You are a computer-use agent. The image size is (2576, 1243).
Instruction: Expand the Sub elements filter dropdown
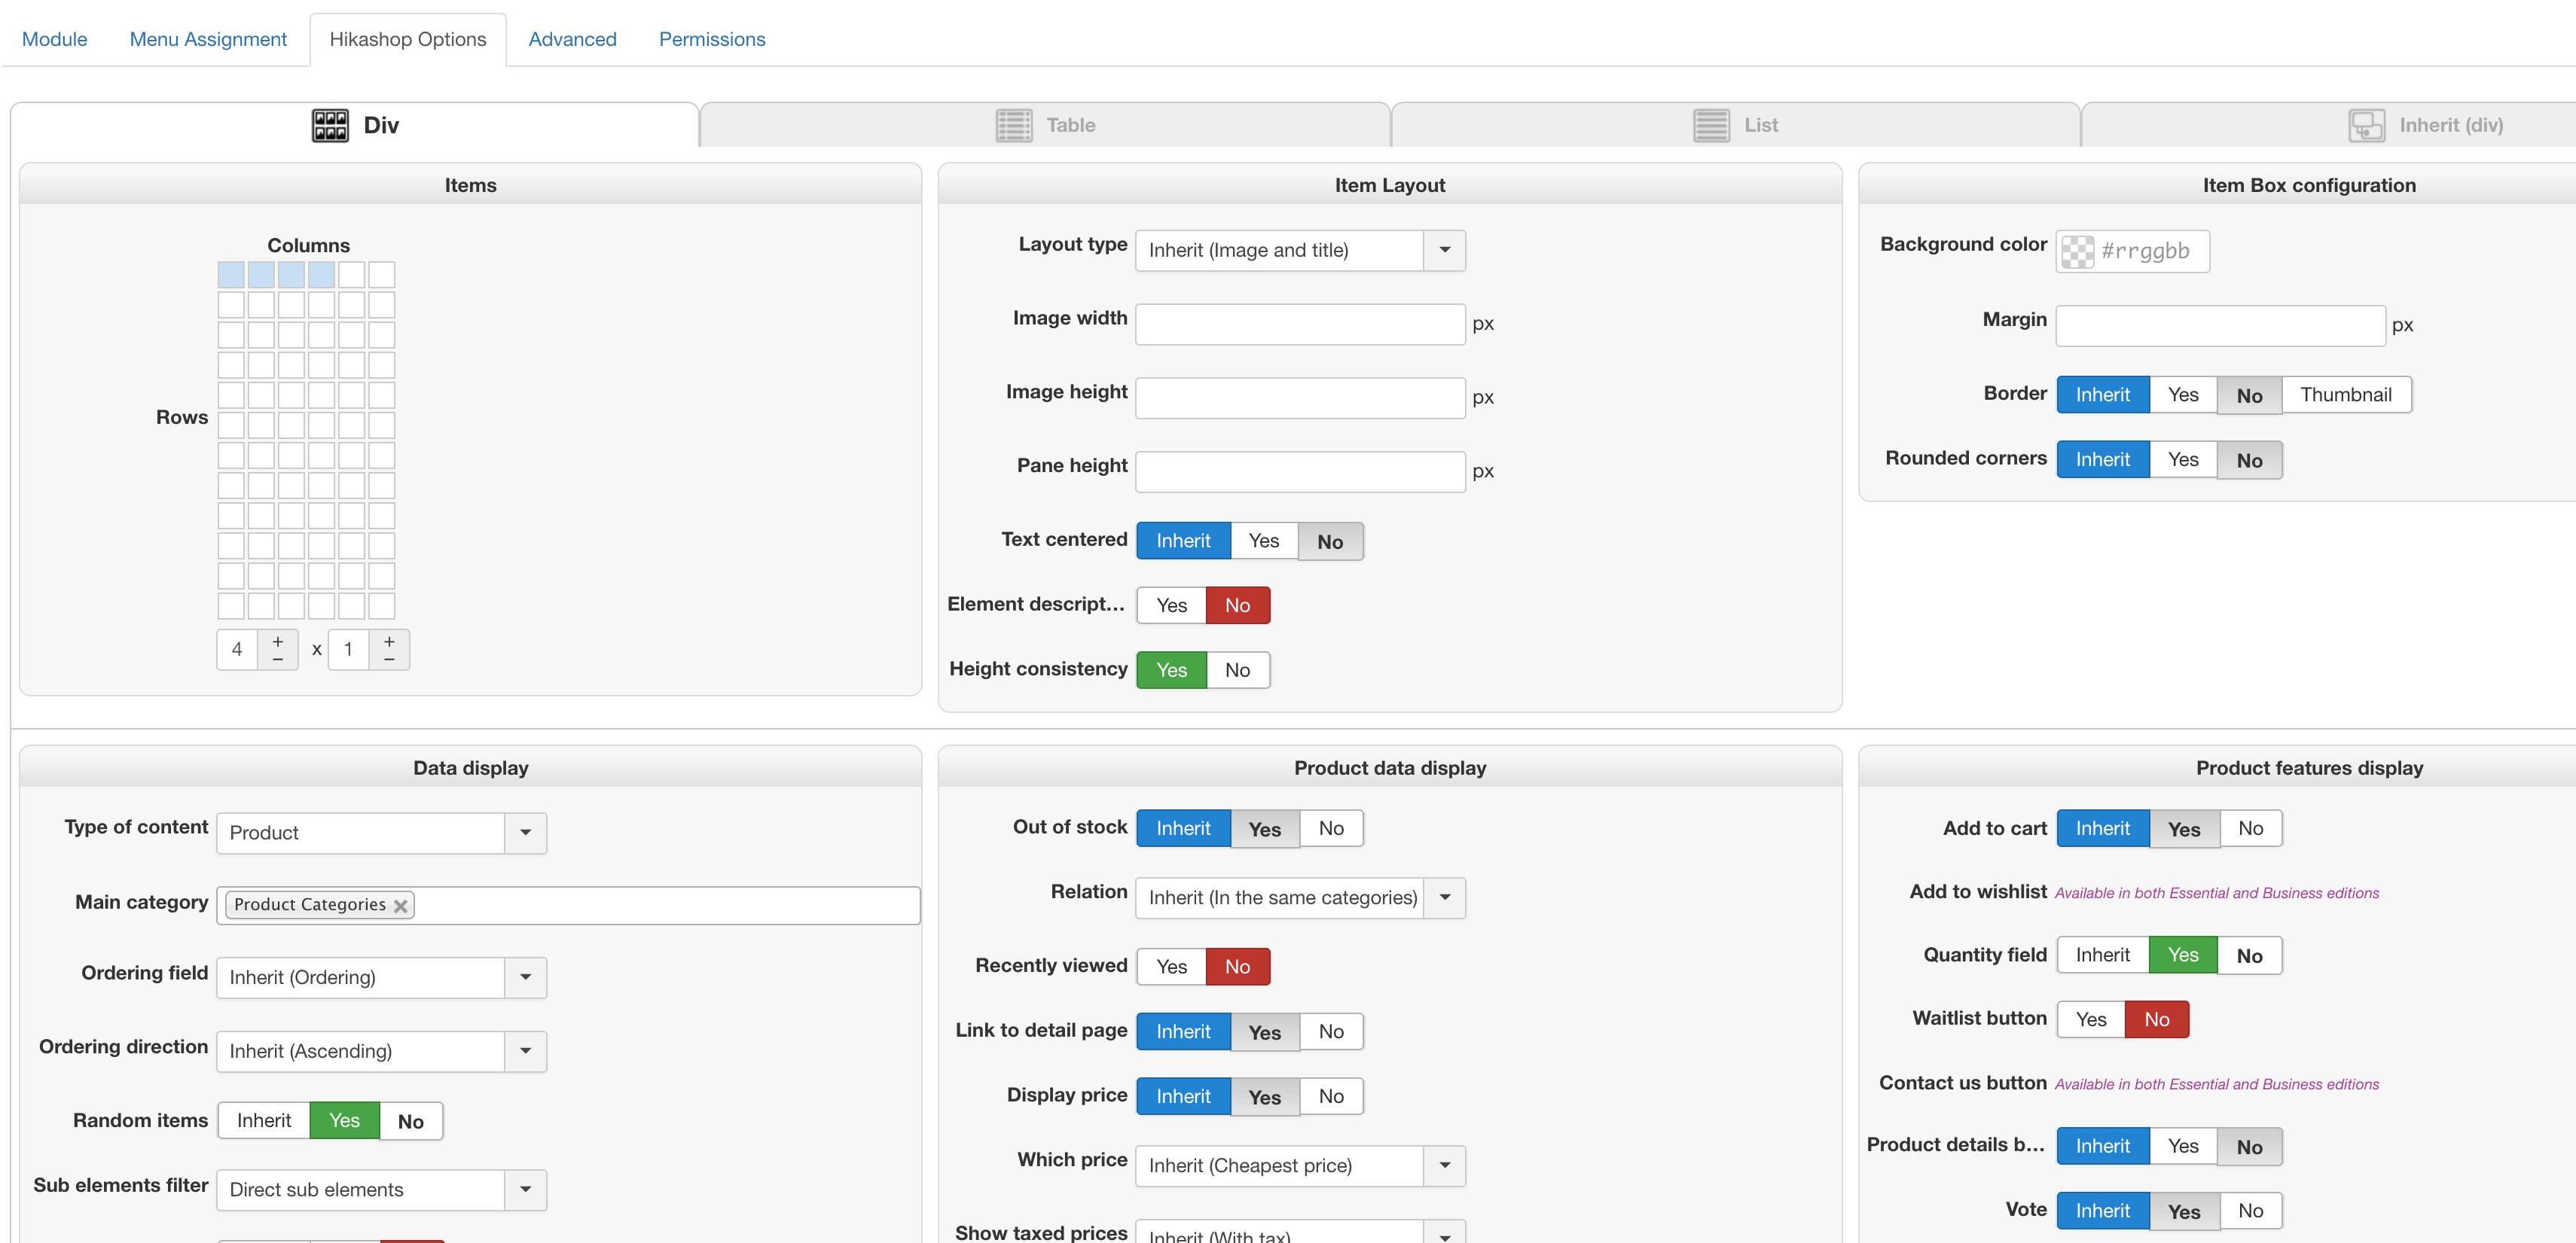point(525,1190)
